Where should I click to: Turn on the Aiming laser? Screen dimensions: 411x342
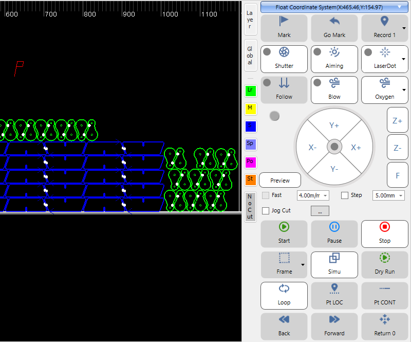[x=334, y=59]
